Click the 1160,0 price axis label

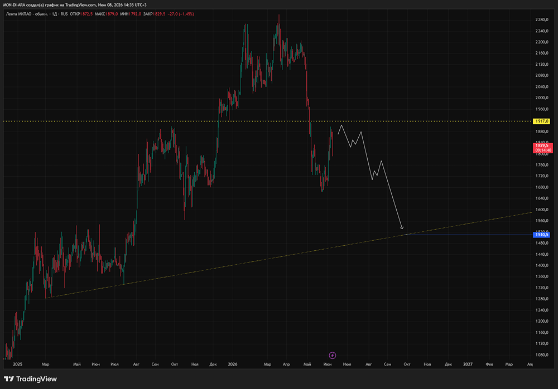tap(542, 333)
